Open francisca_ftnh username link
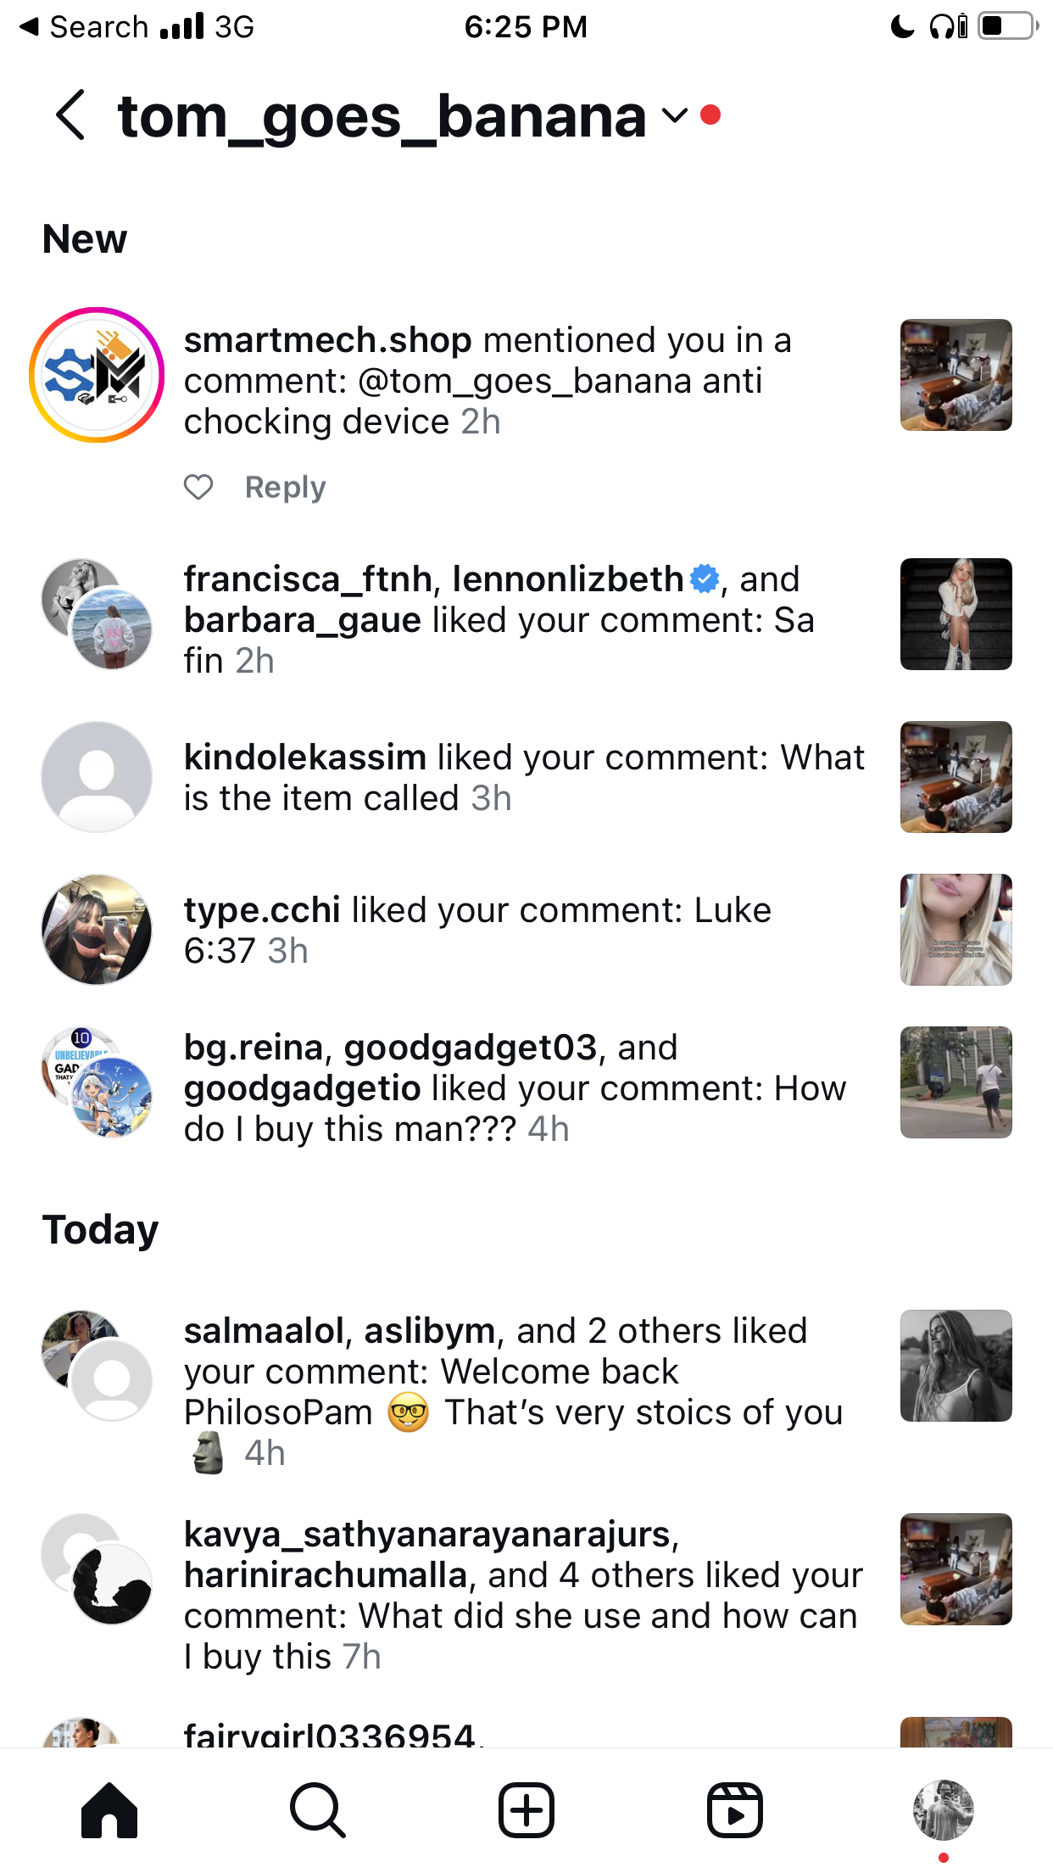This screenshot has width=1053, height=1873. coord(309,579)
